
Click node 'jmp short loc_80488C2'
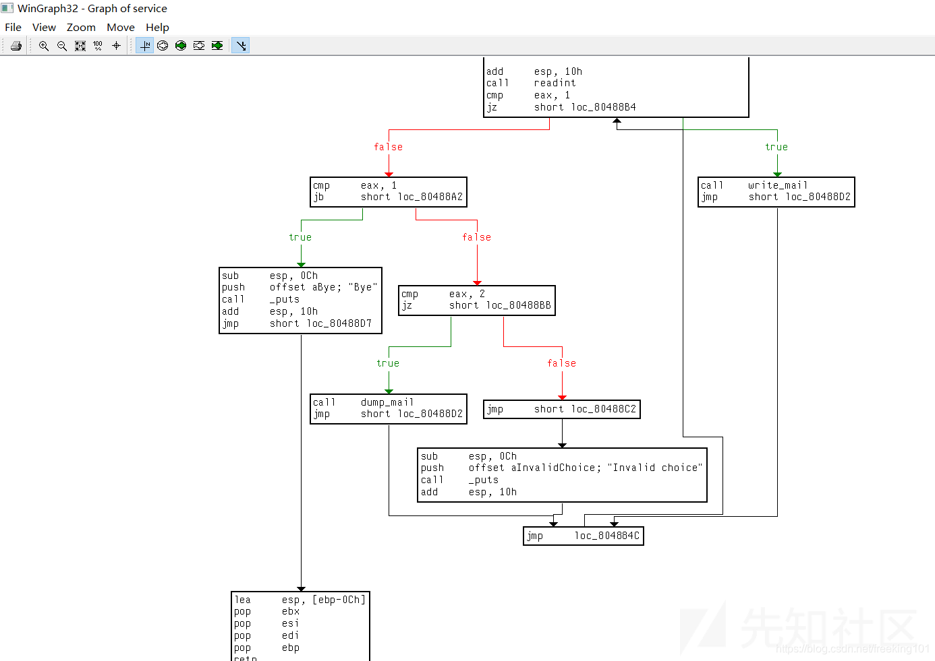pos(562,409)
